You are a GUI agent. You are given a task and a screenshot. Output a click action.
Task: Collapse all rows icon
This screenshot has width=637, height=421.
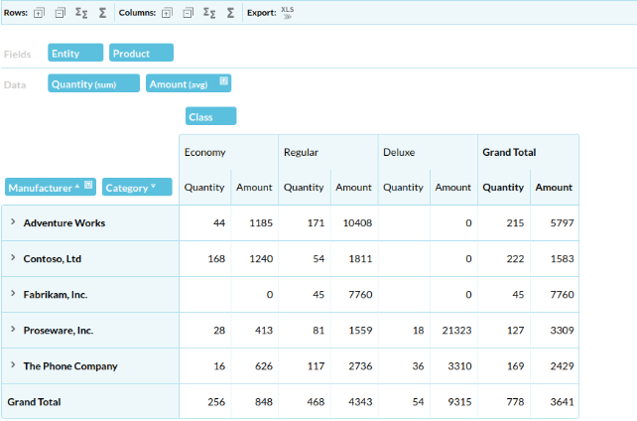click(x=61, y=13)
